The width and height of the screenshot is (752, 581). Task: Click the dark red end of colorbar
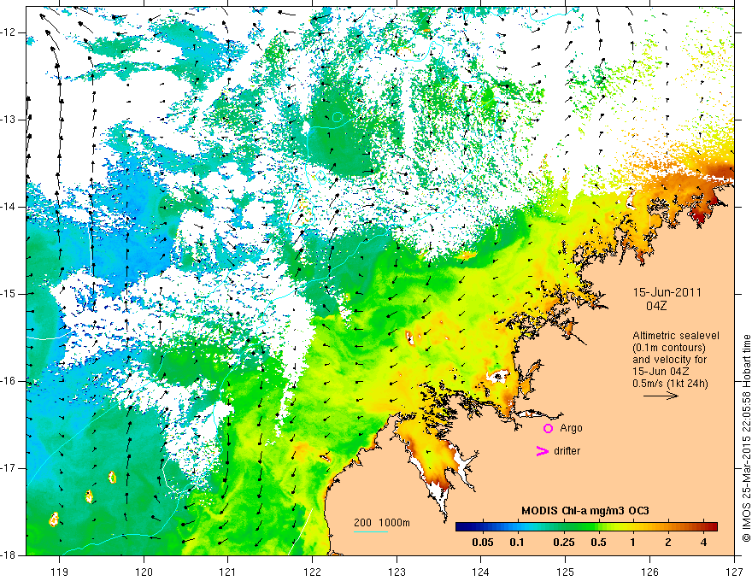(x=713, y=527)
